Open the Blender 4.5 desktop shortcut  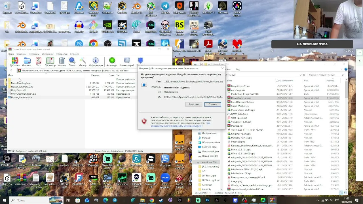(x=136, y=8)
